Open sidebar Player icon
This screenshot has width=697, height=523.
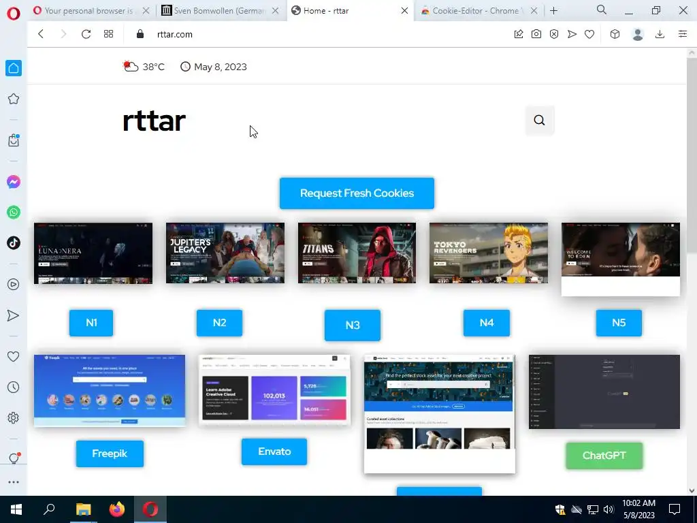pyautogui.click(x=14, y=284)
